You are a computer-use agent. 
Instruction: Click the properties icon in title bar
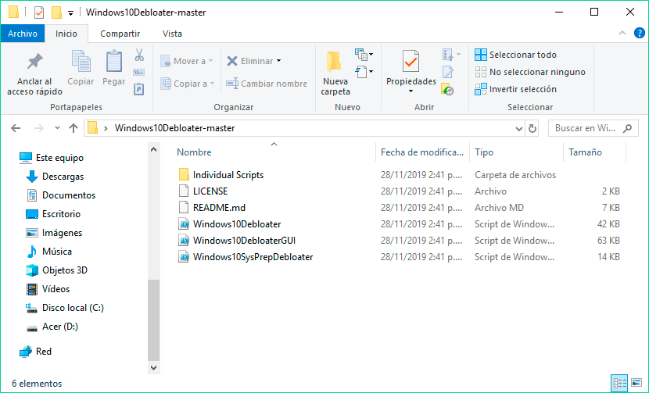(39, 13)
